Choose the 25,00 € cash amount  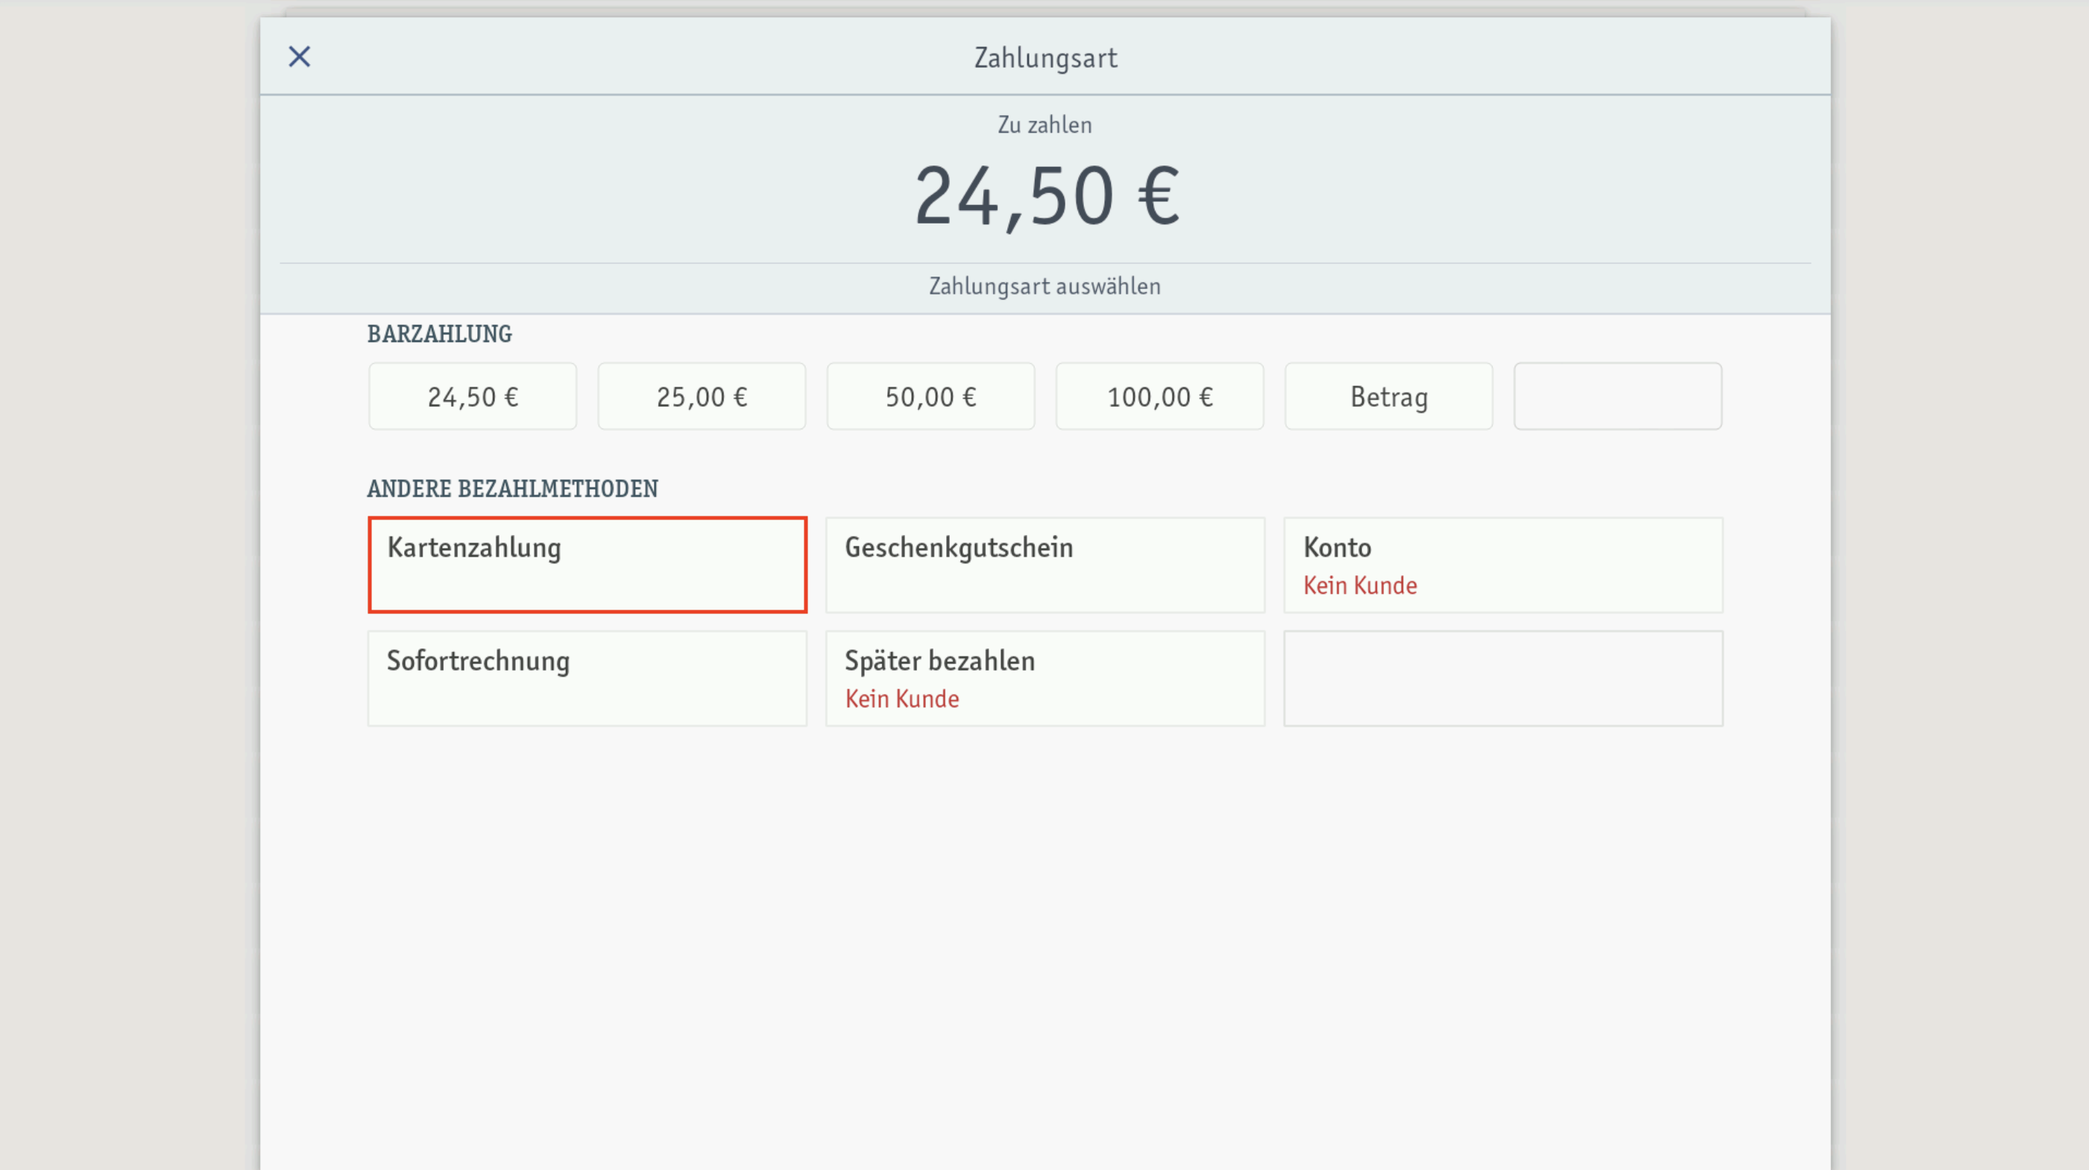click(x=702, y=396)
